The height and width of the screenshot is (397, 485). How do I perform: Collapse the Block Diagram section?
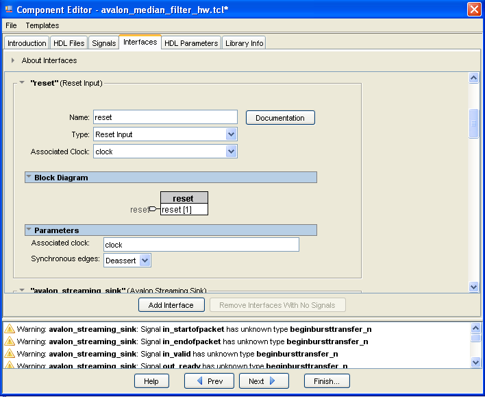click(x=29, y=177)
